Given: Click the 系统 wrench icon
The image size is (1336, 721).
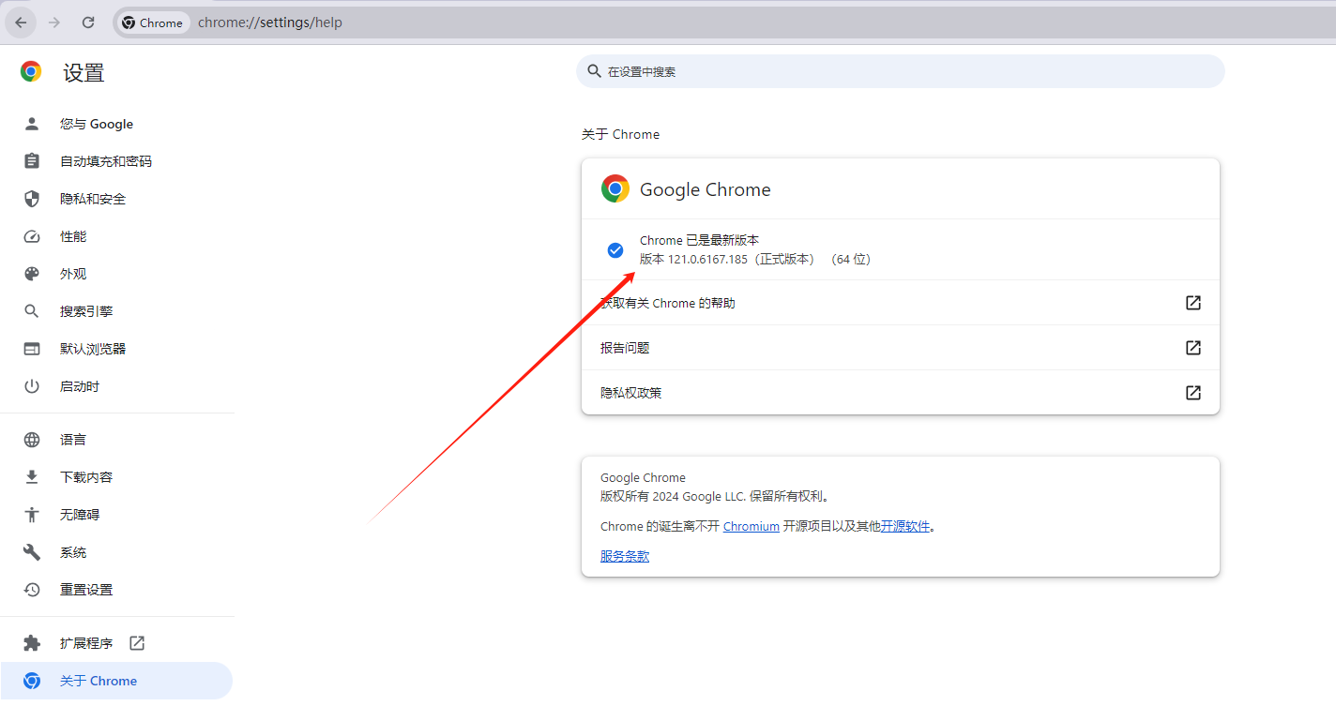Looking at the screenshot, I should [x=32, y=552].
